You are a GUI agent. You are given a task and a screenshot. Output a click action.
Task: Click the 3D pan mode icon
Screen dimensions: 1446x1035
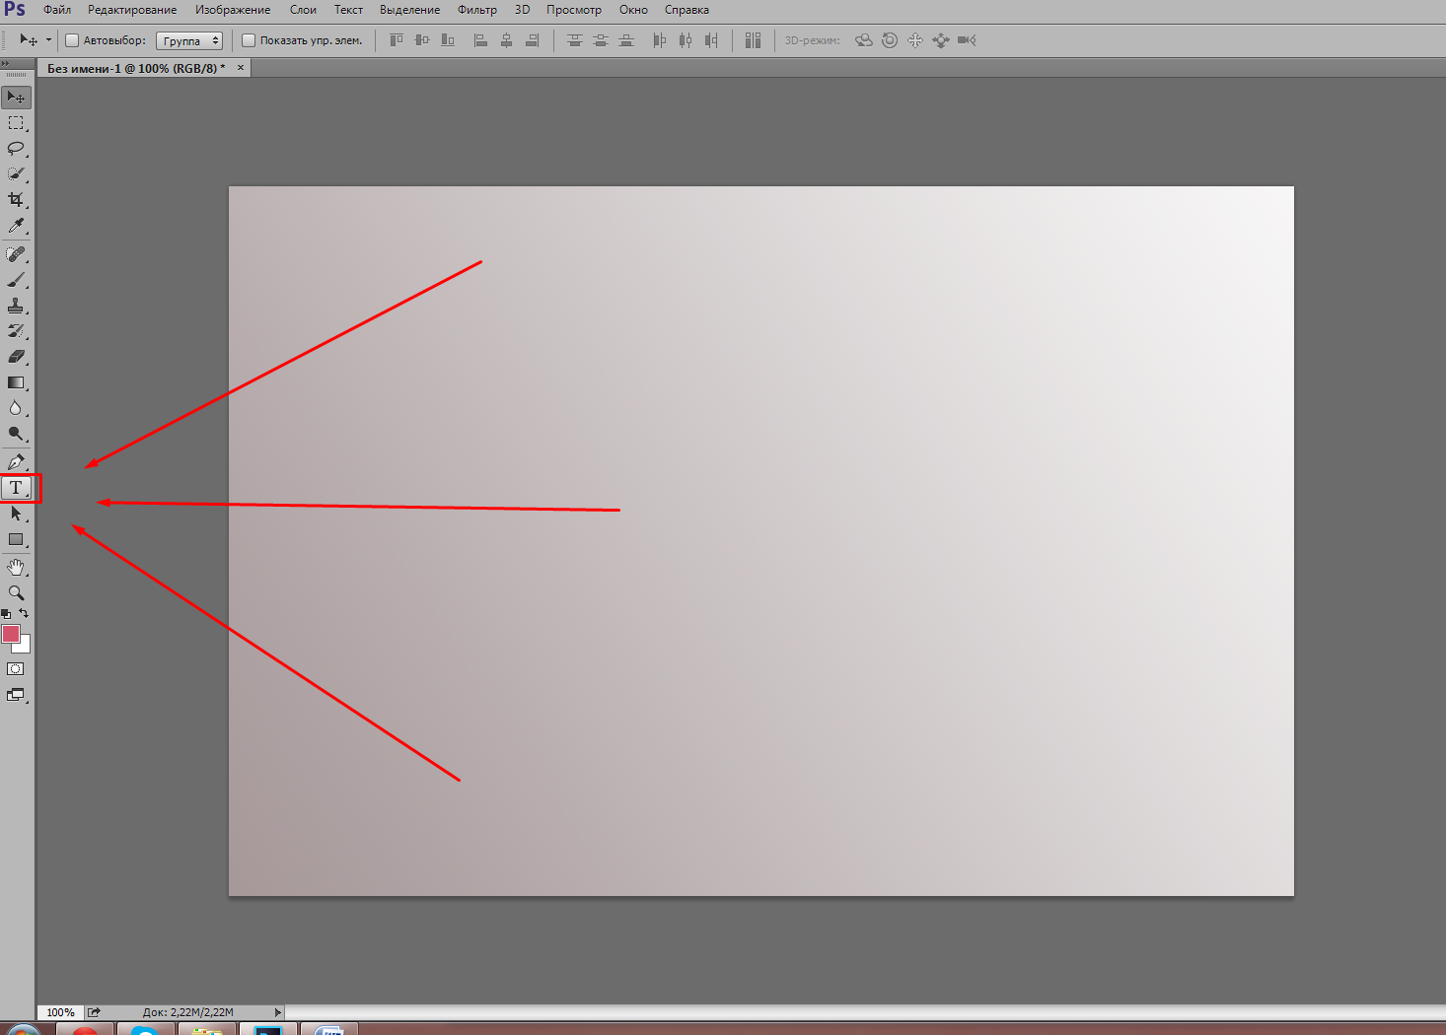915,40
